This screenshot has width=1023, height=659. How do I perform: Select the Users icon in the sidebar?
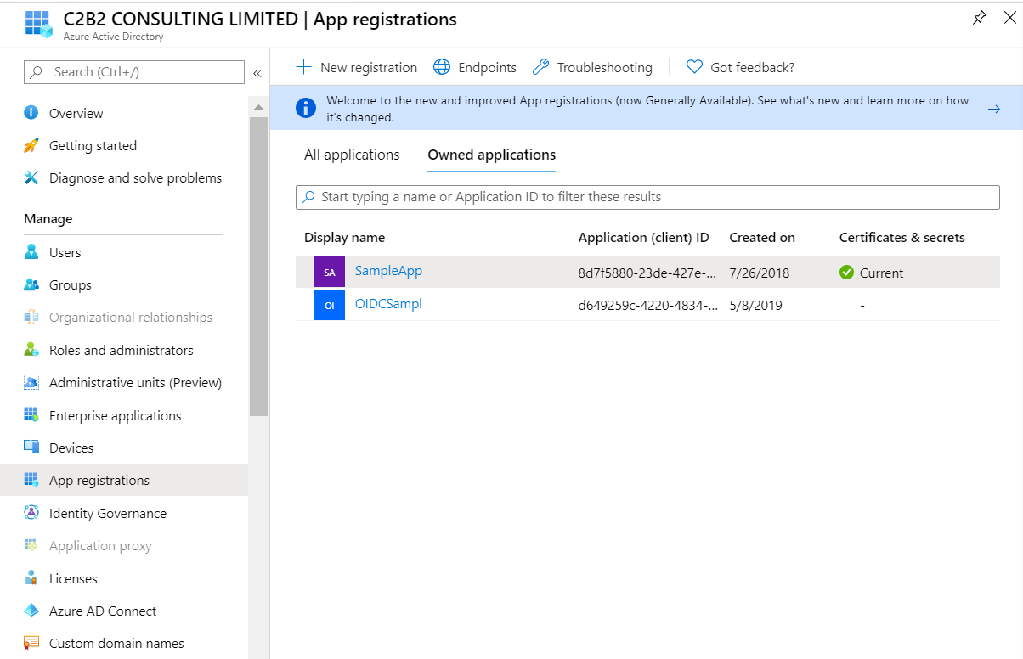pyautogui.click(x=31, y=251)
